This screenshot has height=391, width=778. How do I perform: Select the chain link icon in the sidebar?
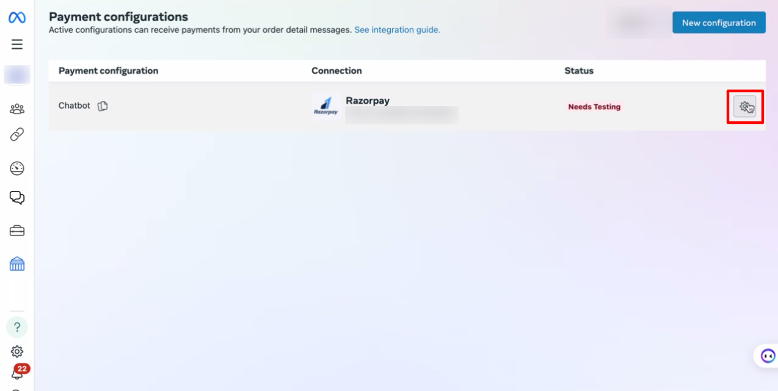pos(17,134)
